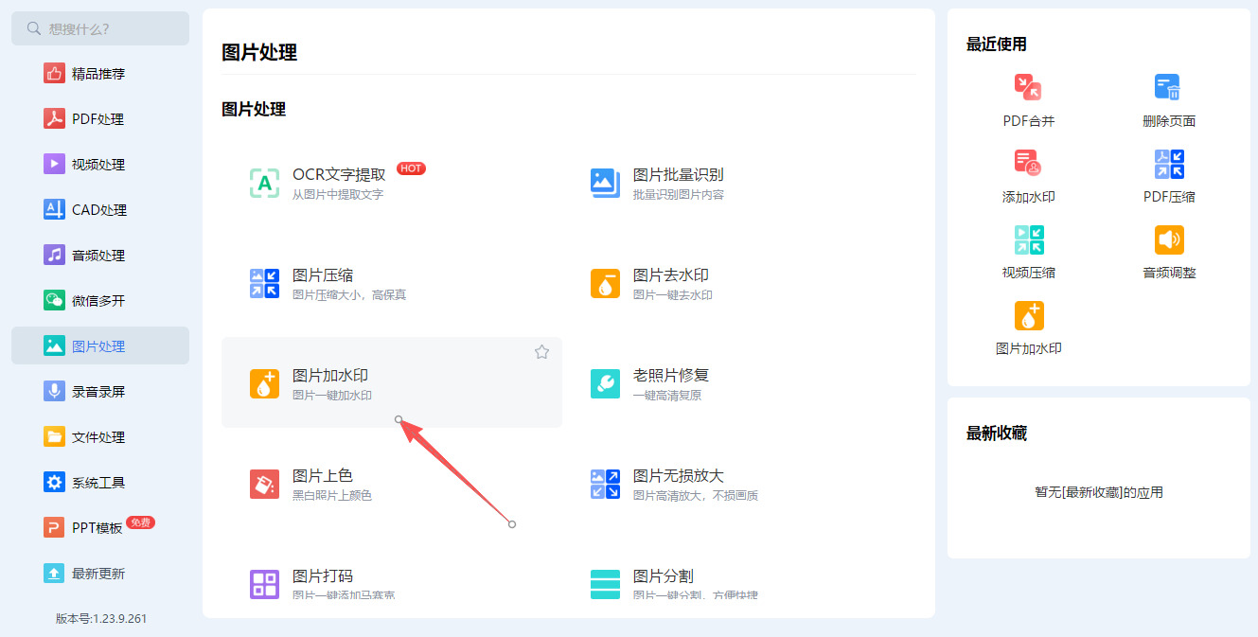The height and width of the screenshot is (637, 1258).
Task: Open the 图片去水印 icon
Action: [x=605, y=283]
